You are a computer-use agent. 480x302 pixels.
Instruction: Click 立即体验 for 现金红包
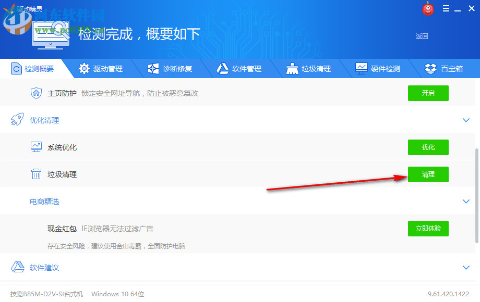tap(428, 228)
